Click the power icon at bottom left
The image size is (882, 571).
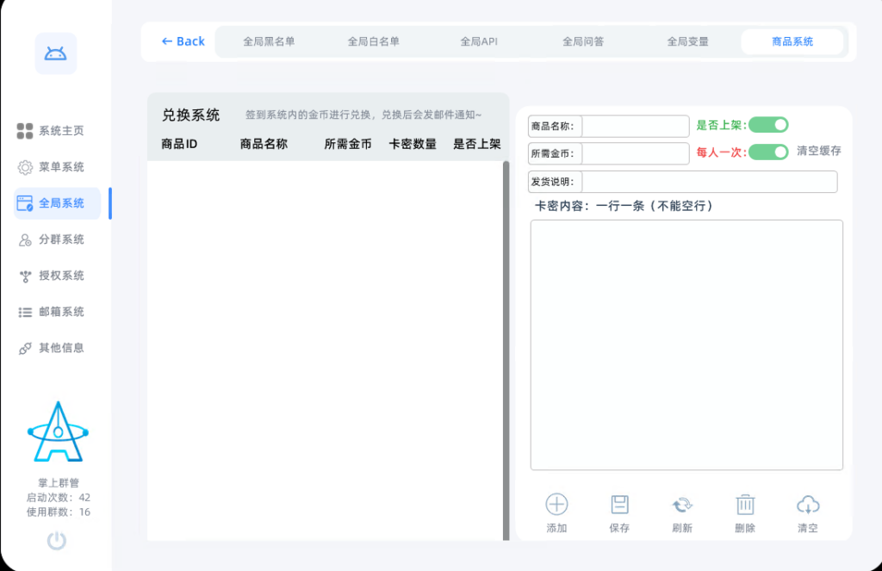[x=56, y=541]
